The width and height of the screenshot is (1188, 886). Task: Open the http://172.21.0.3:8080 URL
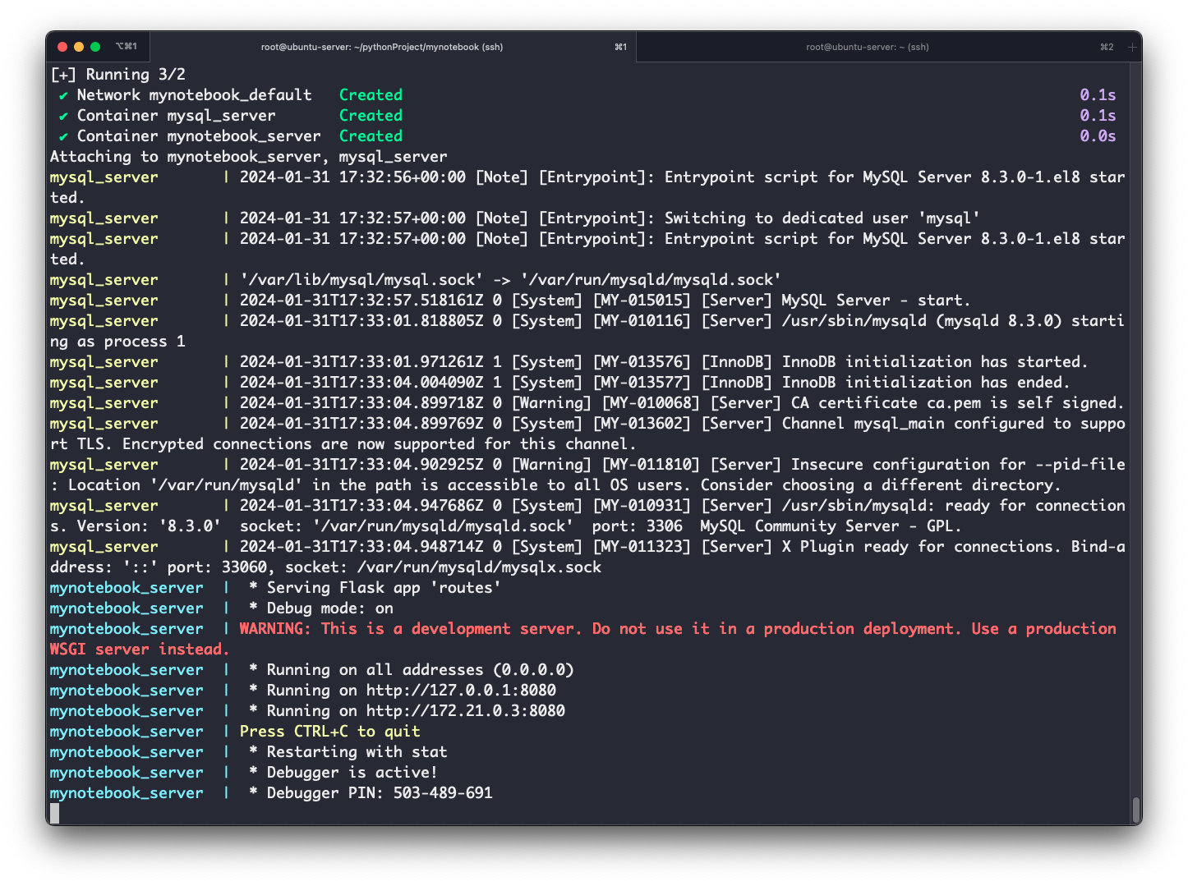point(465,711)
